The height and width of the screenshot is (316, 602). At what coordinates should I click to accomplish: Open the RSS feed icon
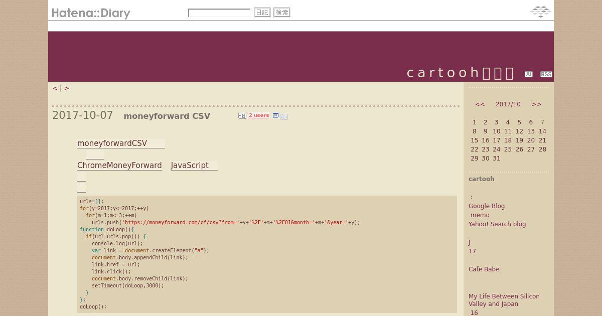(x=546, y=74)
